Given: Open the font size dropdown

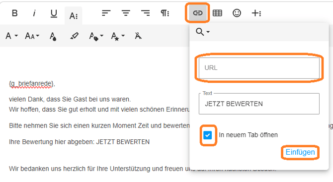Looking at the screenshot, I should click(32, 36).
